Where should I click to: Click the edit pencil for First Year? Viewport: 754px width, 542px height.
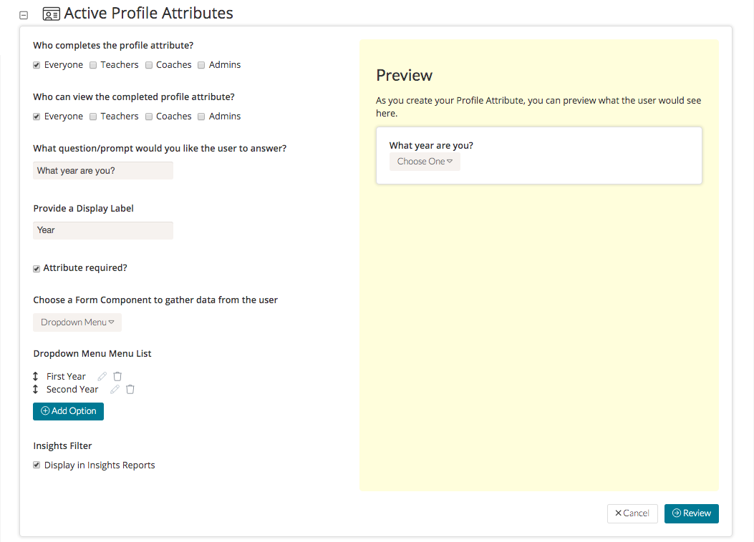tap(102, 376)
